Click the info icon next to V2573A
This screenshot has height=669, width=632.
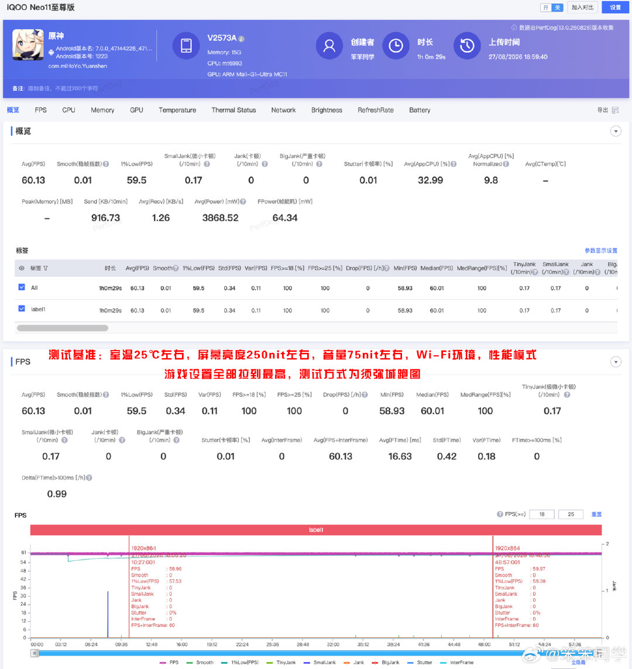(241, 39)
